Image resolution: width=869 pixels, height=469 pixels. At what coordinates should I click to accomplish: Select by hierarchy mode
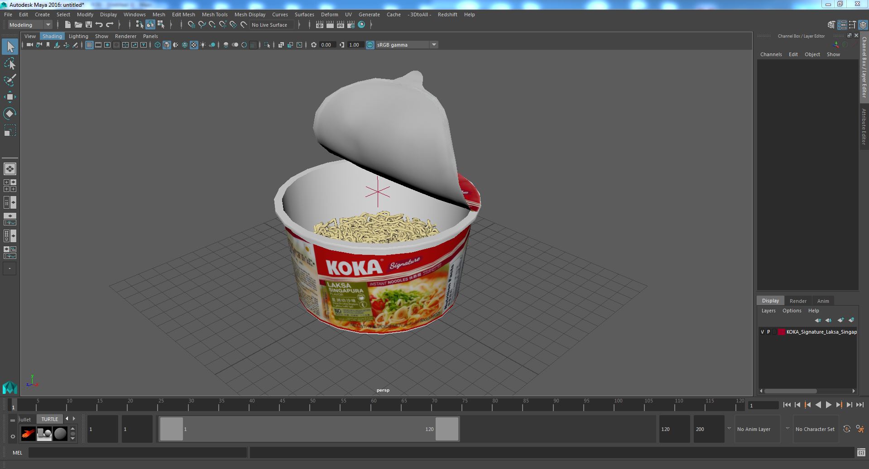click(139, 24)
